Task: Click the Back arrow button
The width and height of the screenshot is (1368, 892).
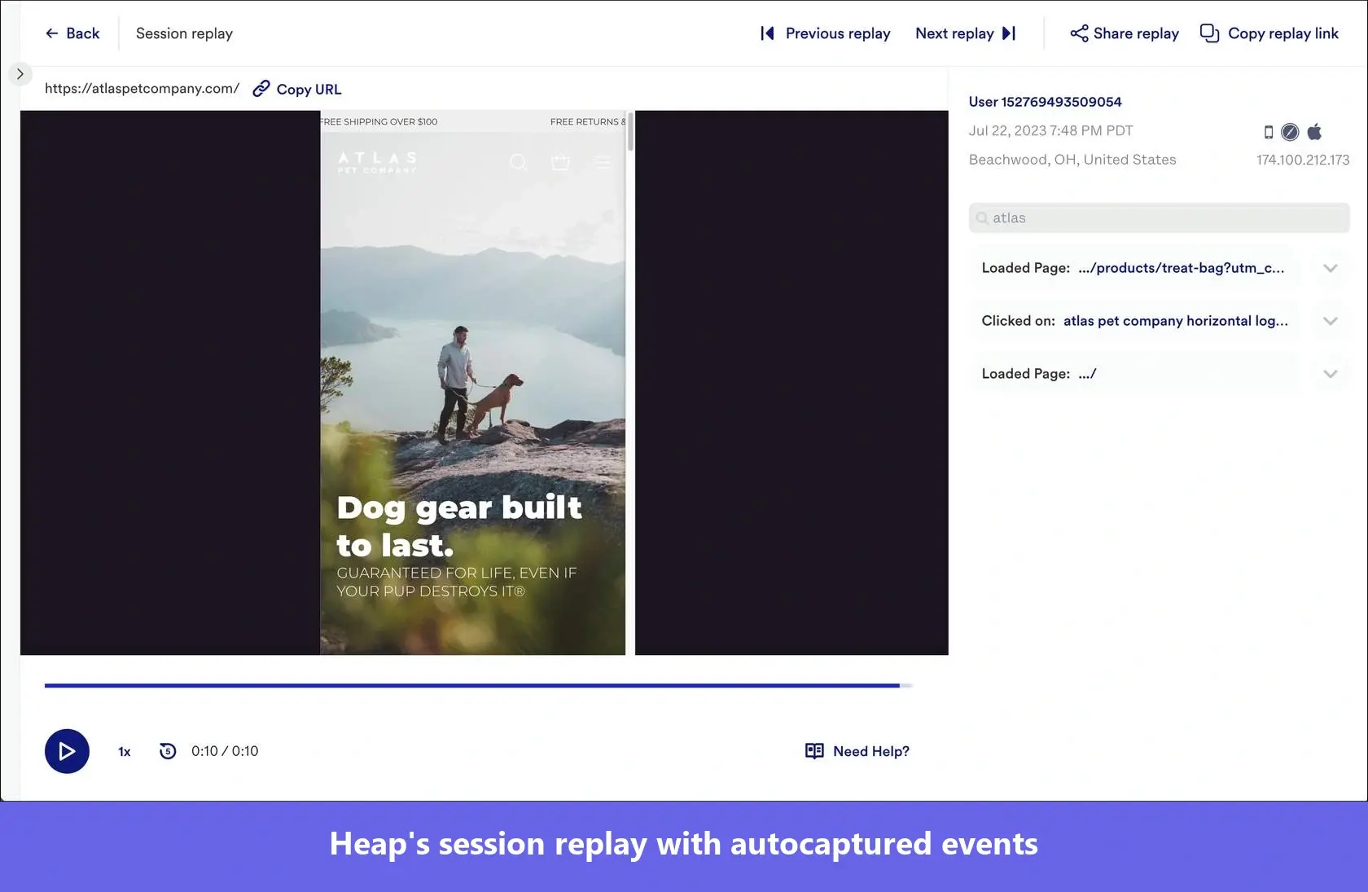Action: 72,33
